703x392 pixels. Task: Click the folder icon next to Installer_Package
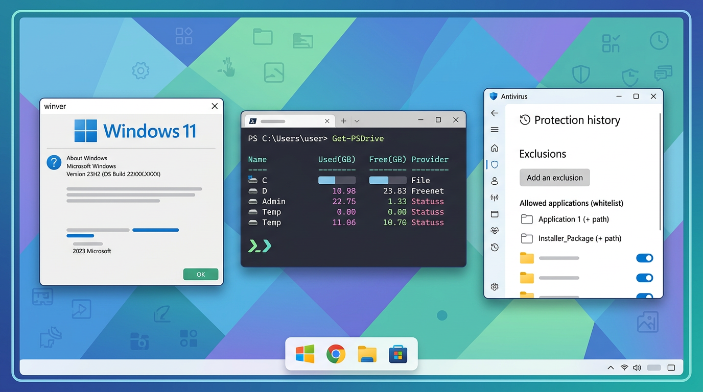pos(527,238)
